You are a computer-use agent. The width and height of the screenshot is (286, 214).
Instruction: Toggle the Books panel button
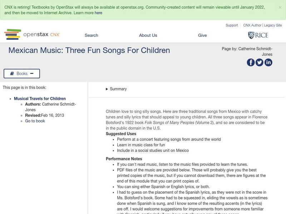[22, 73]
